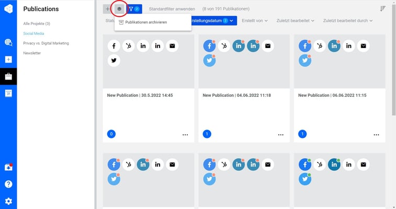This screenshot has width=396, height=209.
Task: Open the inbox download icon with red badge
Action: pyautogui.click(x=8, y=167)
